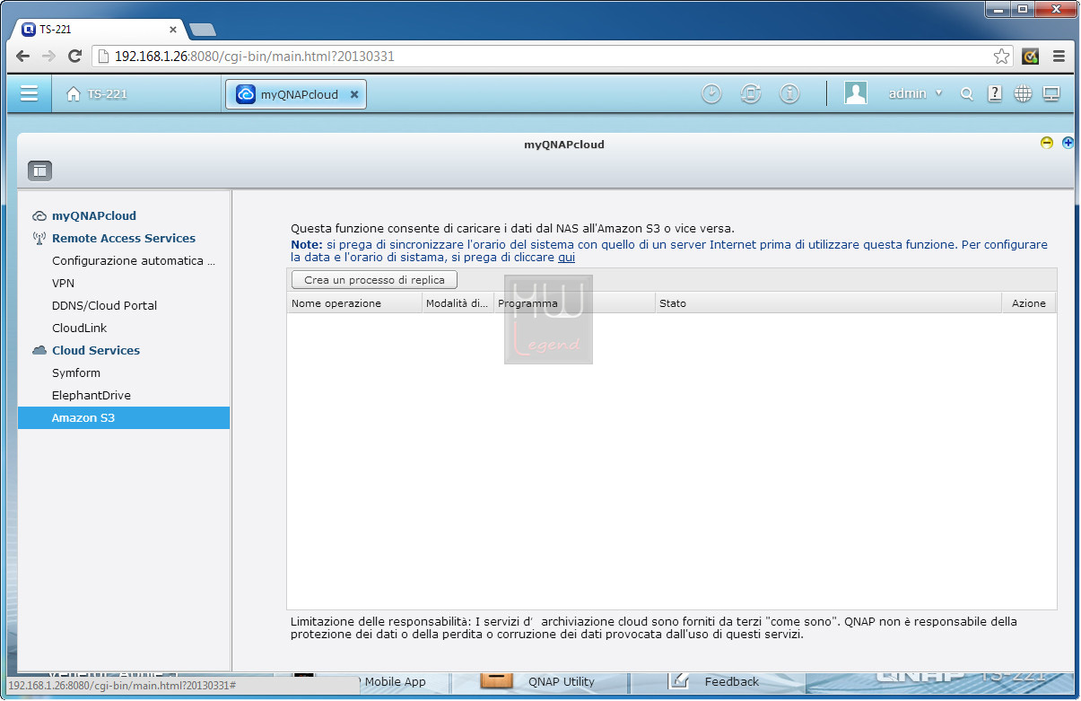Select Cloud Services section
Image resolution: width=1081 pixels, height=701 pixels.
pos(96,350)
